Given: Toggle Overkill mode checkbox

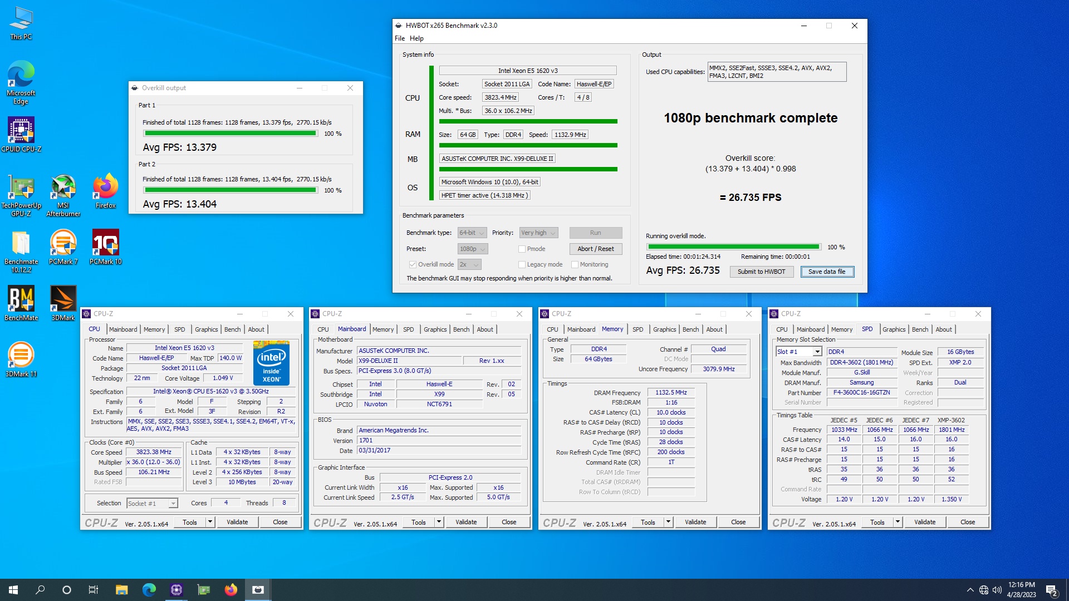Looking at the screenshot, I should coord(413,264).
